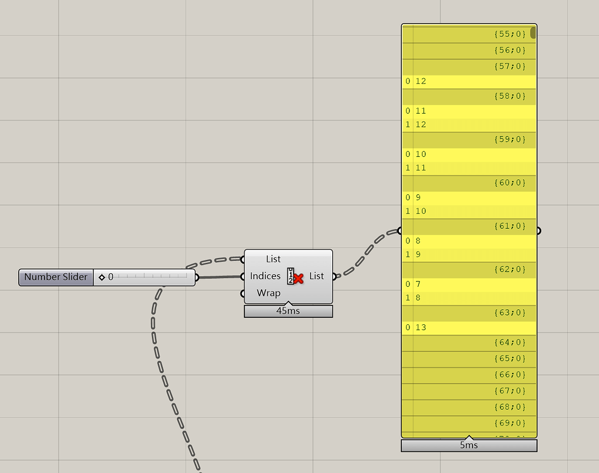Screen dimensions: 599x473
Task: Click the red error cross on List Item
Action: (x=297, y=279)
